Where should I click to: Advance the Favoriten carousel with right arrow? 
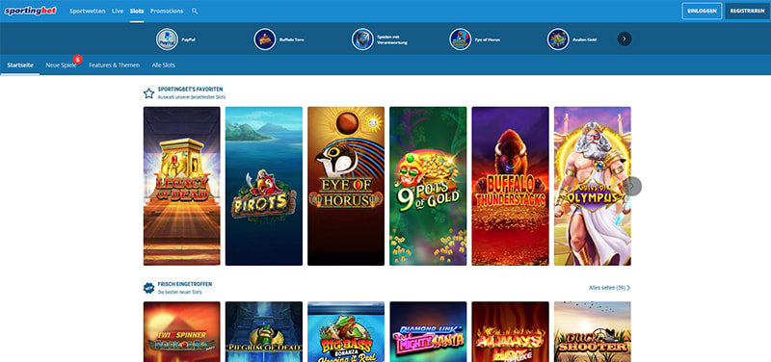[633, 186]
